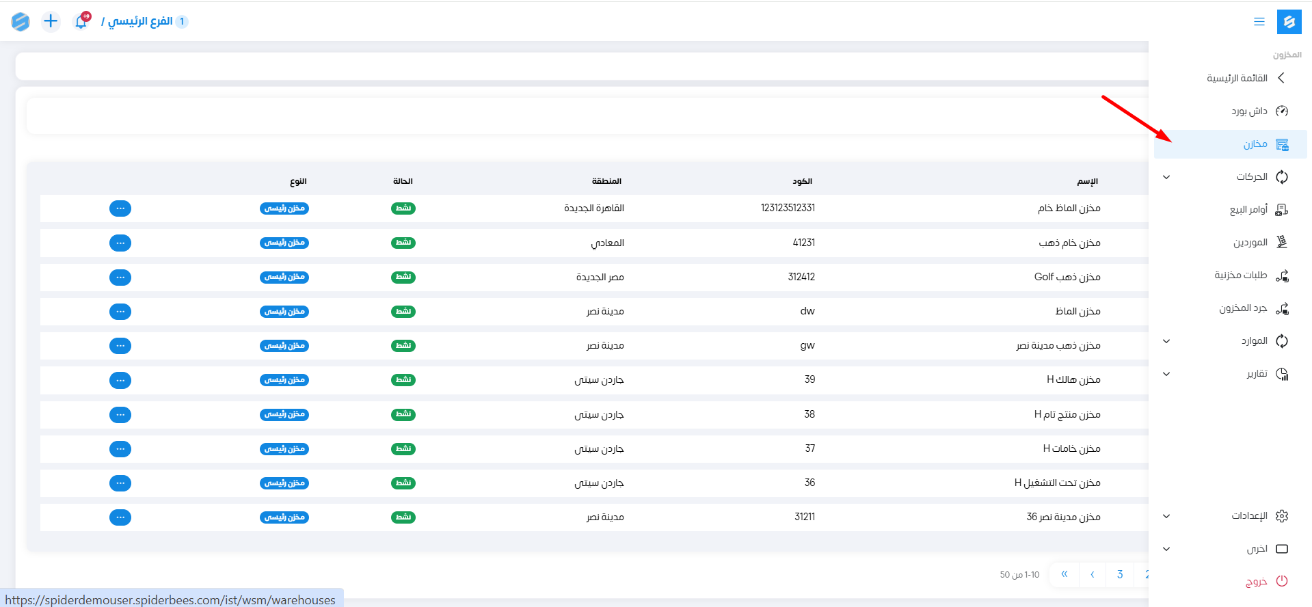Click the dashboard gauge icon in sidebar
1312x607 pixels.
[x=1282, y=111]
